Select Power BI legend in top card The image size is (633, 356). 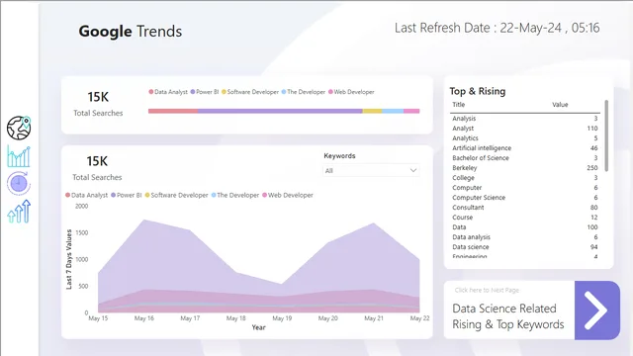click(x=205, y=92)
